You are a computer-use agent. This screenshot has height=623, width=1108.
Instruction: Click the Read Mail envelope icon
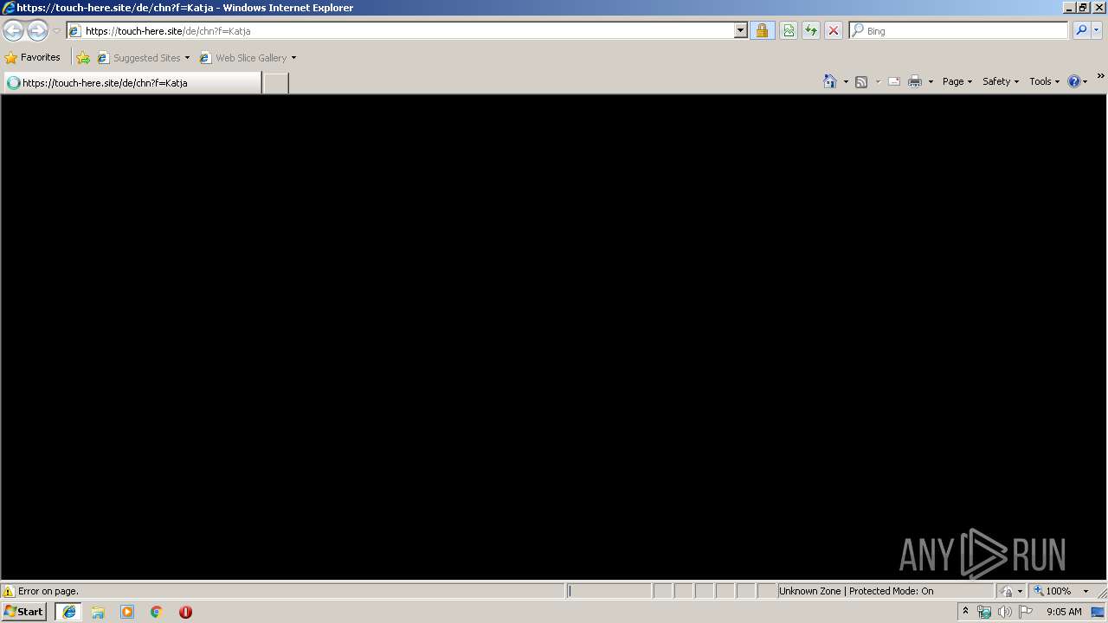(894, 81)
